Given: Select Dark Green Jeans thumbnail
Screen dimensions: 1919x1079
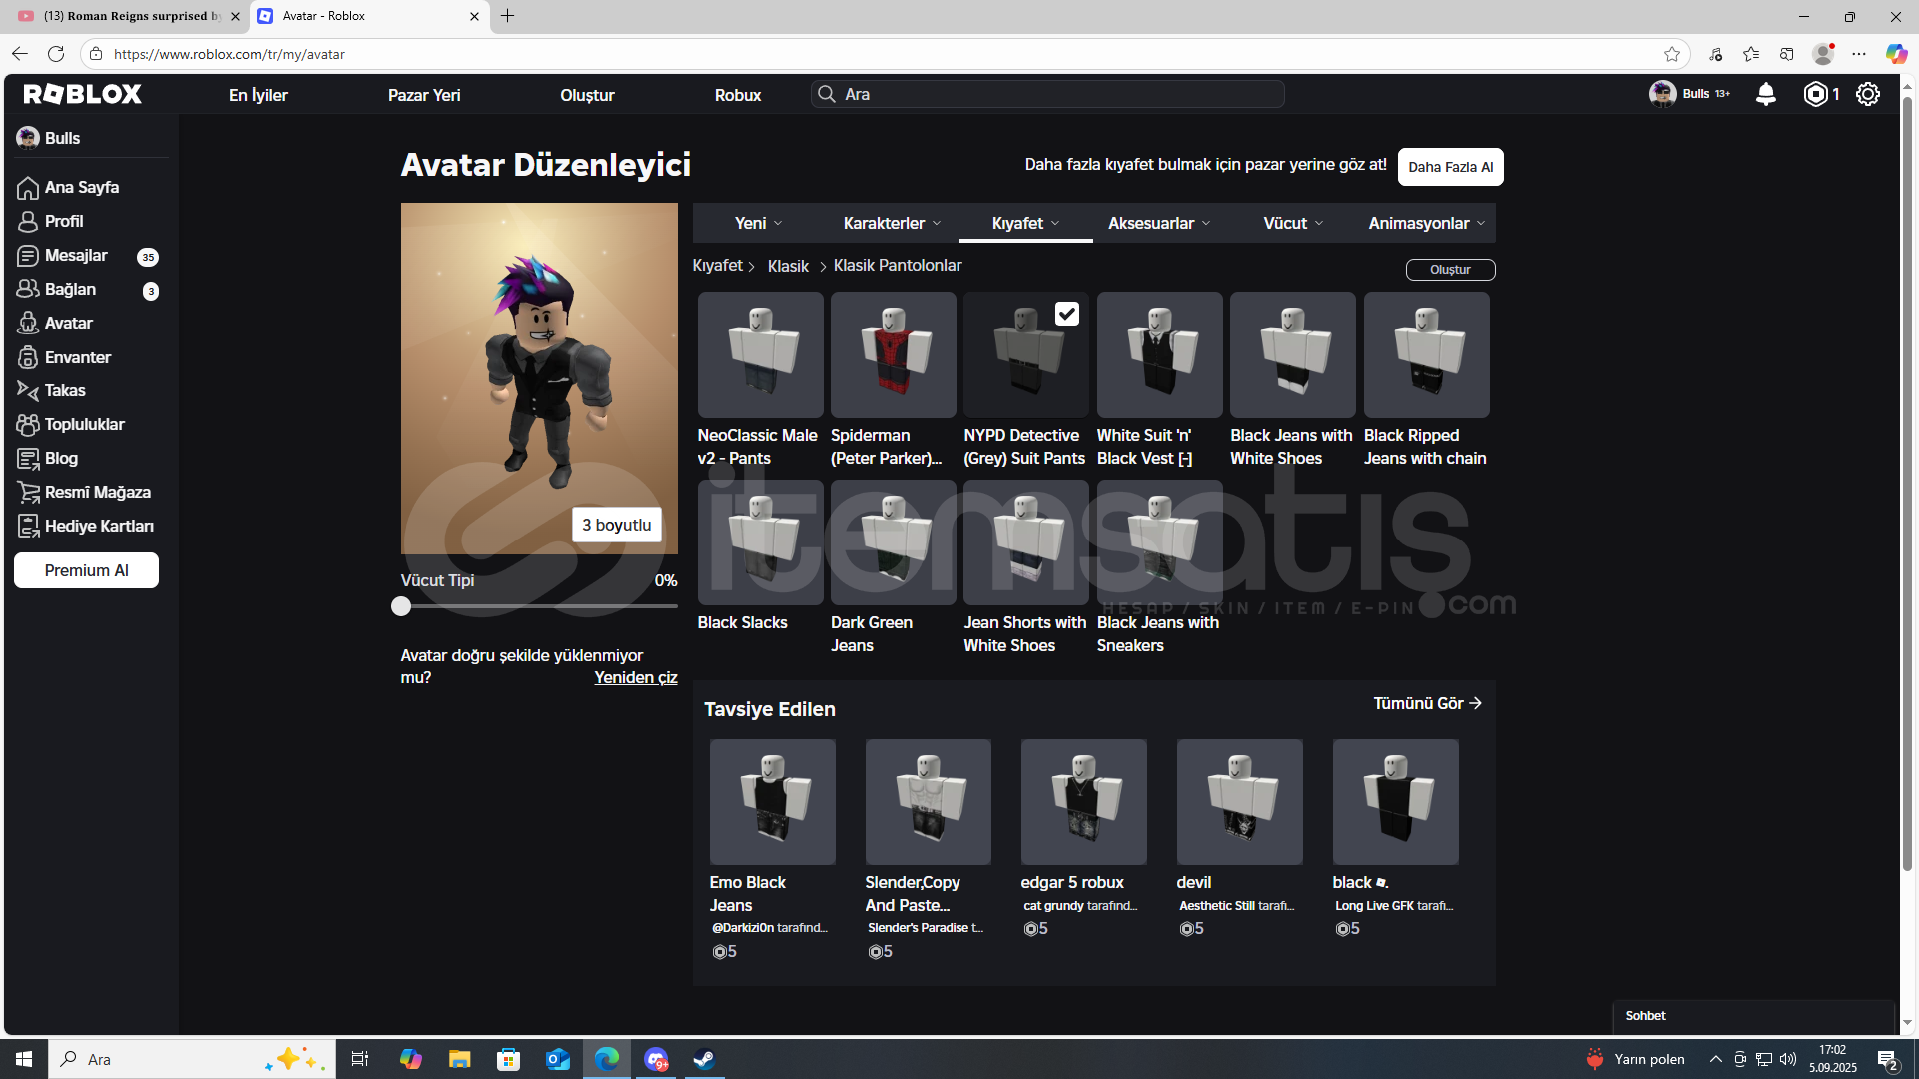Looking at the screenshot, I should pyautogui.click(x=893, y=542).
